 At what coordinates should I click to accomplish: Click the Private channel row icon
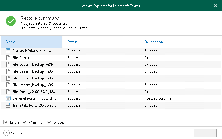[x=8, y=51]
